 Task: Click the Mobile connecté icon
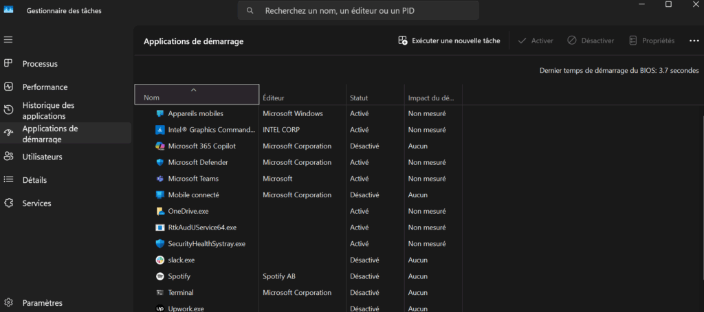click(x=159, y=195)
